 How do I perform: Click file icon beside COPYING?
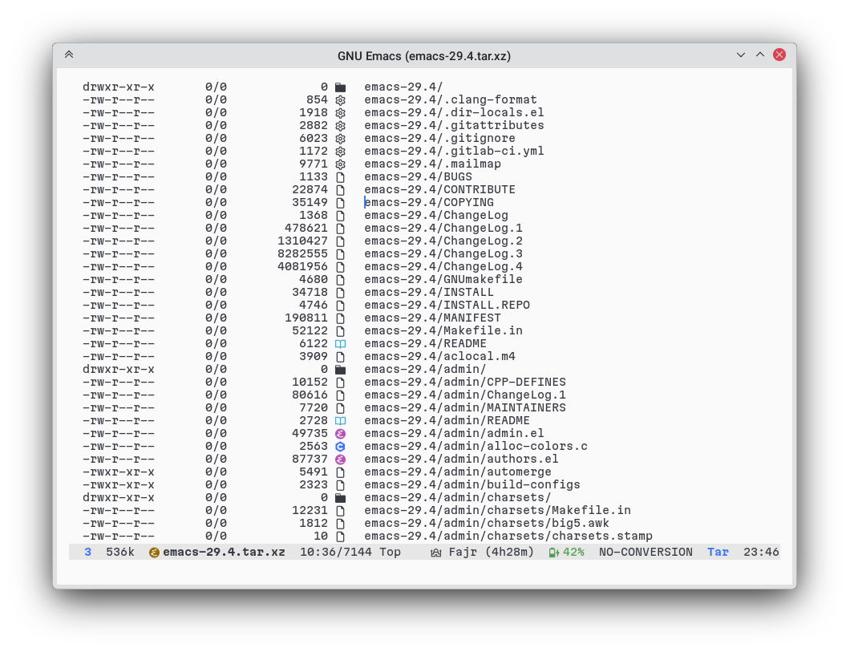click(341, 203)
